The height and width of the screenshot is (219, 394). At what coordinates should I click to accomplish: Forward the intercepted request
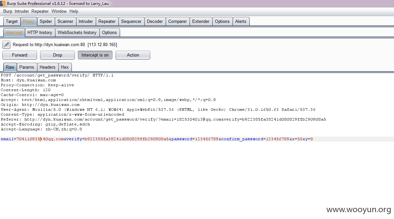(20, 55)
